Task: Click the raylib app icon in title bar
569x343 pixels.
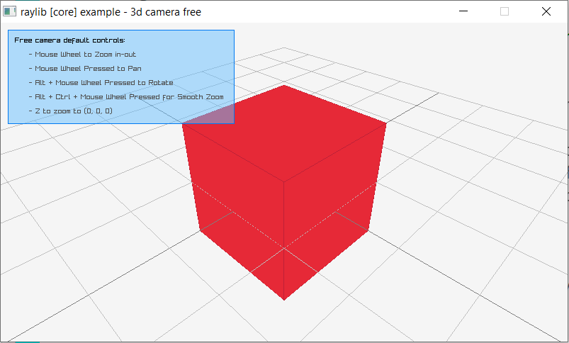Action: tap(10, 11)
